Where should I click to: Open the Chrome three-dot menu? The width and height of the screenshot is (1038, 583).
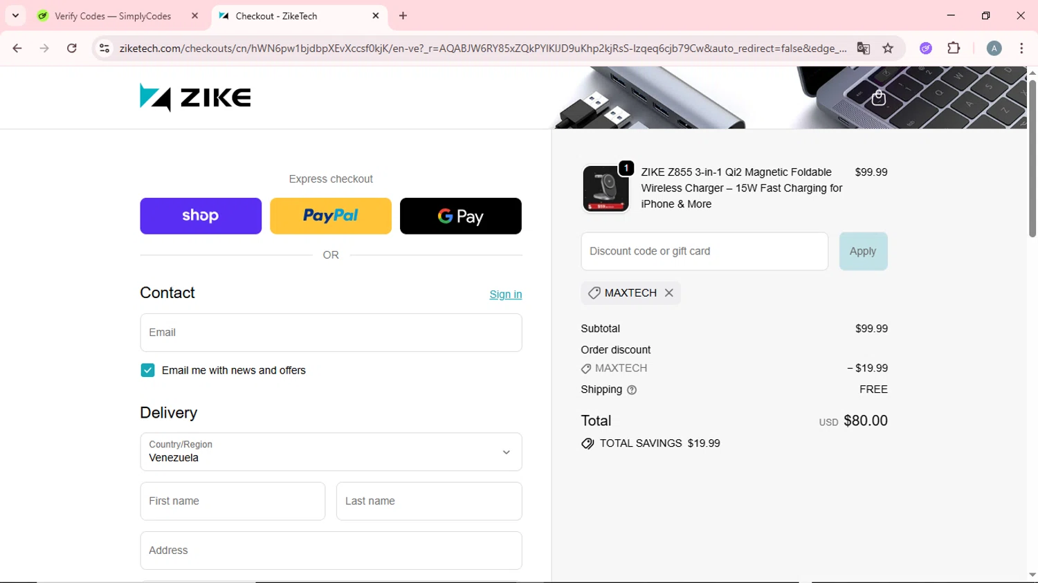coord(1021,48)
